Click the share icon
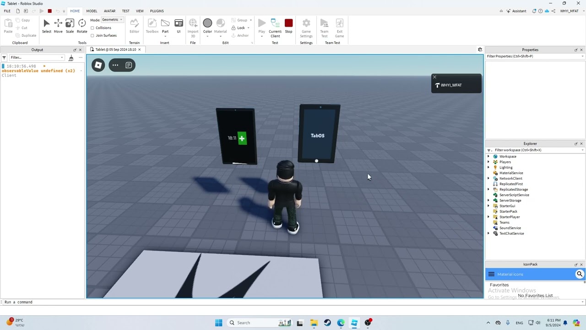 tap(553, 11)
